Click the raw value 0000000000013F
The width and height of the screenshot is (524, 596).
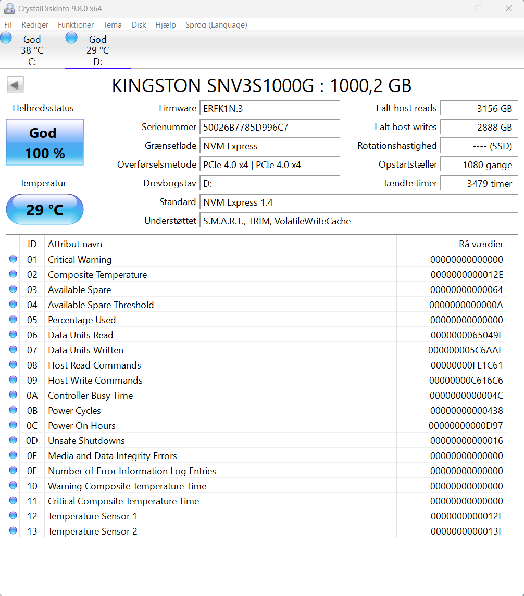tap(467, 531)
